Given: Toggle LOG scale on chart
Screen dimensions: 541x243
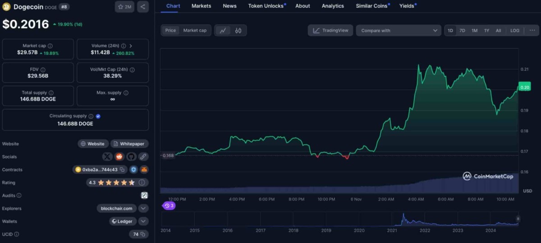Looking at the screenshot, I should pos(515,31).
